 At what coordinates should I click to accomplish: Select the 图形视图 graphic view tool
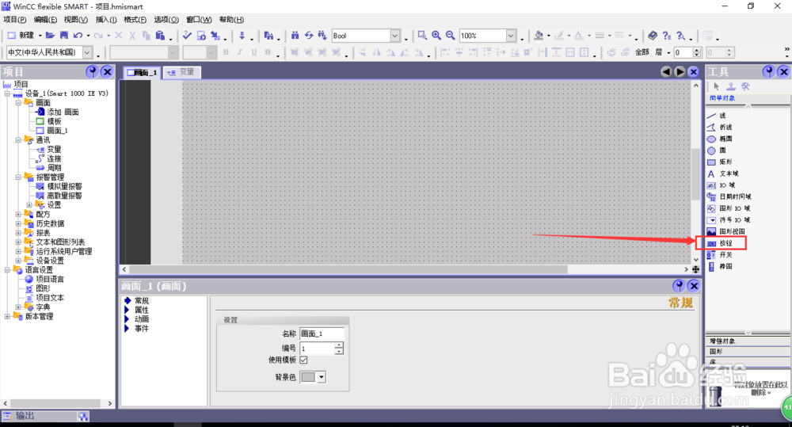point(731,231)
